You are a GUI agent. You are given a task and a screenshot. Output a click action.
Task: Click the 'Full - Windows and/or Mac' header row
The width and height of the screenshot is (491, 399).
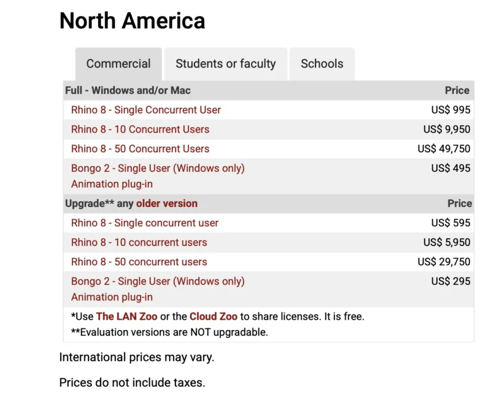pos(128,90)
